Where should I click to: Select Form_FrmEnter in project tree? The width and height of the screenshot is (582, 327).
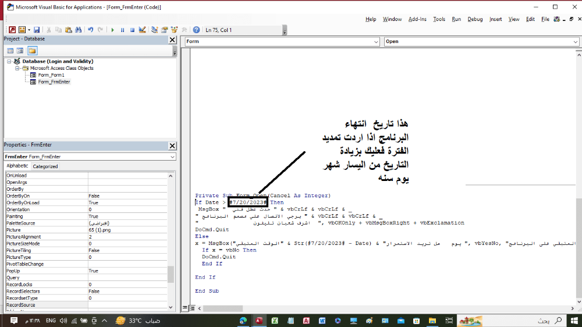pos(54,82)
